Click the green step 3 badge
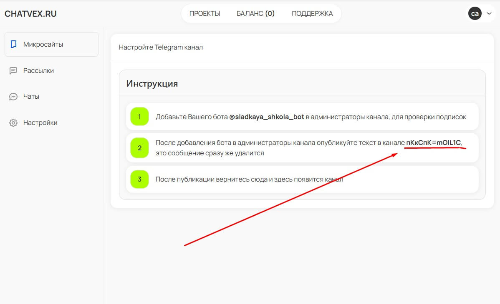Image resolution: width=500 pixels, height=304 pixels. click(139, 179)
